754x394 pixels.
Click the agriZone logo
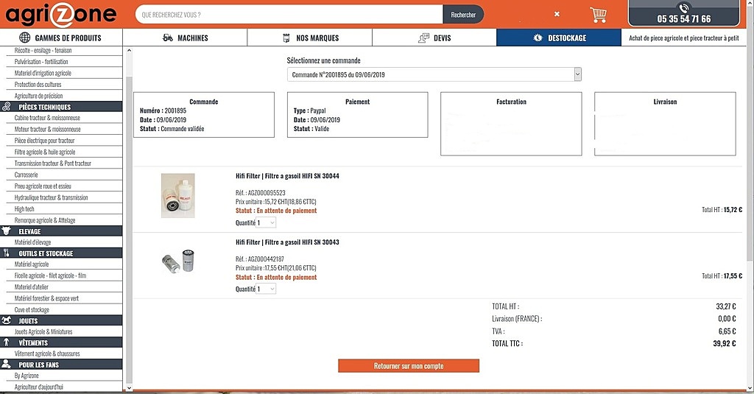[x=61, y=15]
